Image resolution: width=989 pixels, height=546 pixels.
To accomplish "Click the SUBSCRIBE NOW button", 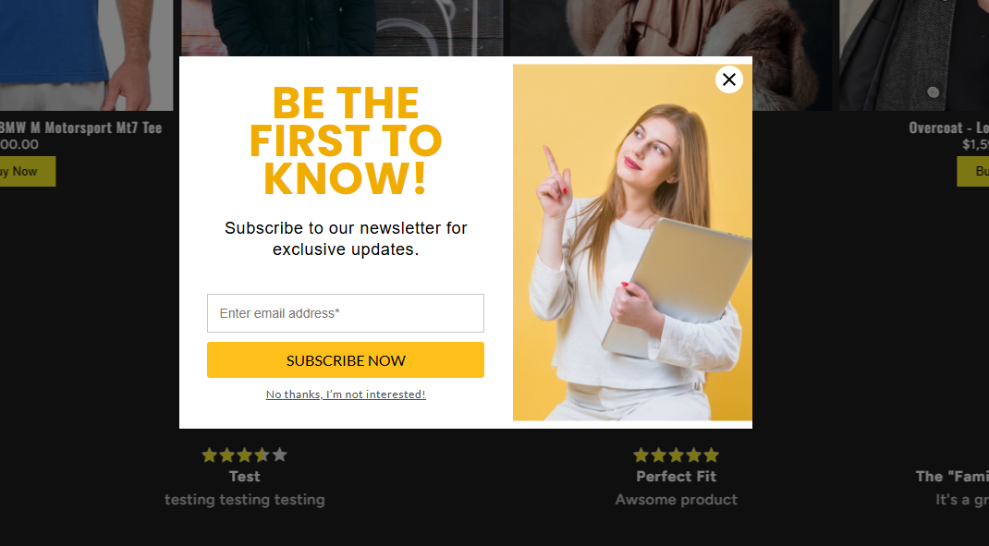I will click(x=345, y=360).
